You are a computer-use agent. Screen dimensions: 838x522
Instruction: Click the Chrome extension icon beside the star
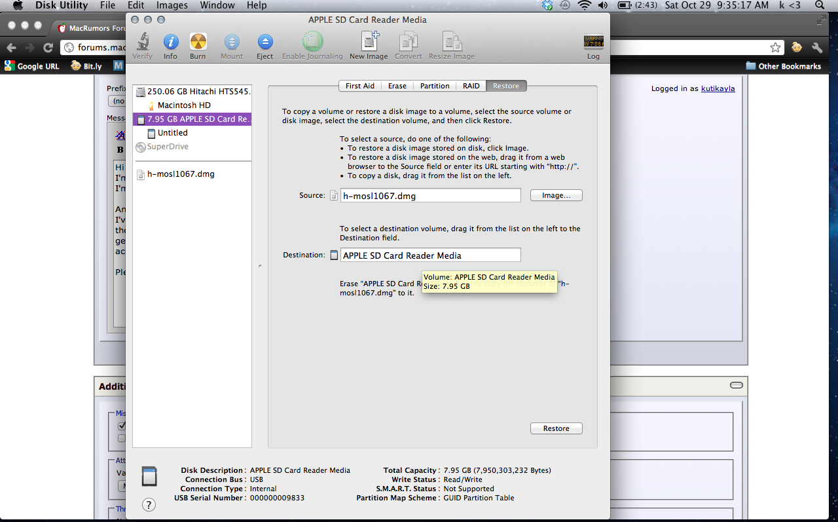coord(797,47)
